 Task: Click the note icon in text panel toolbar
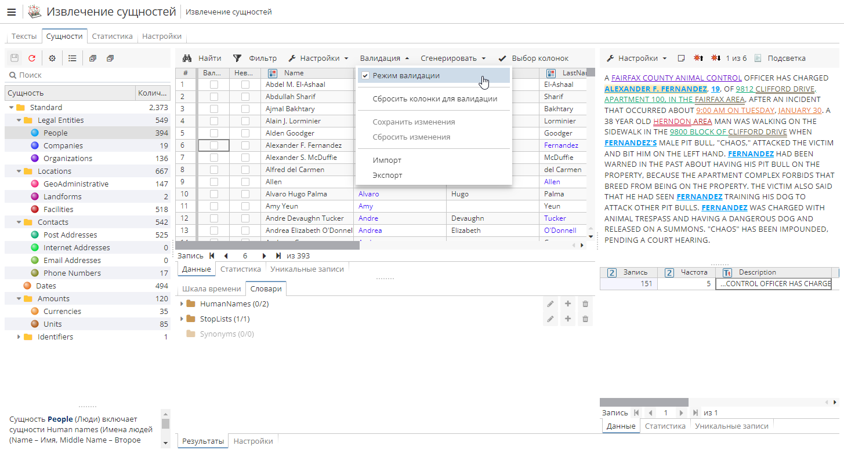click(682, 59)
